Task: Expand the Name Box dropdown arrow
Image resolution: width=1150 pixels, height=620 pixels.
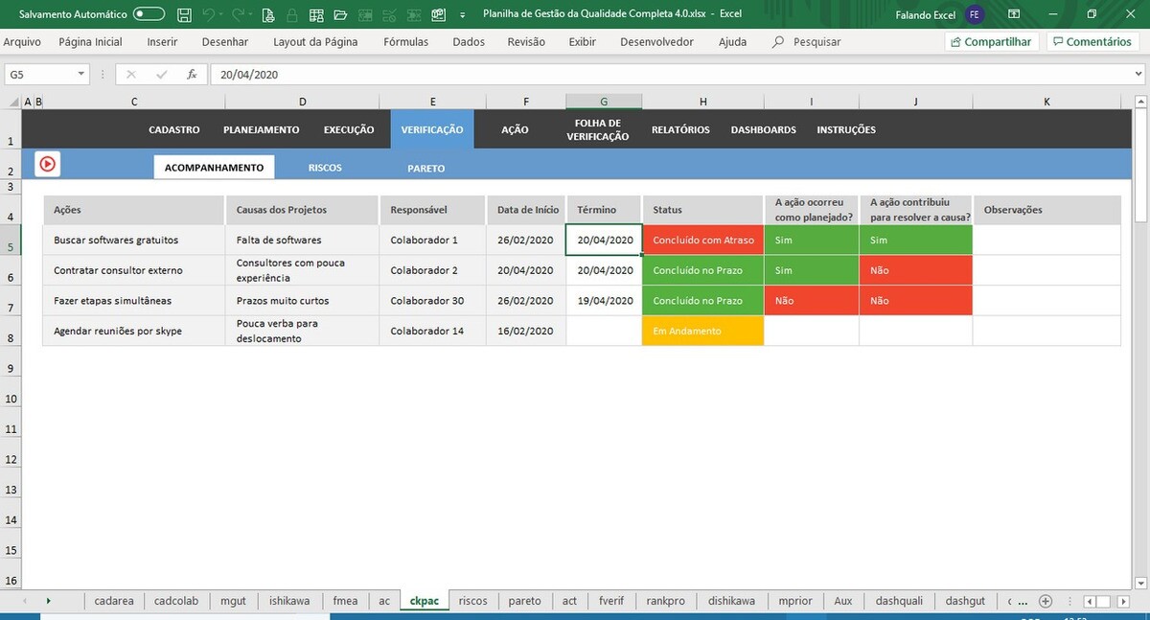Action: (80, 74)
